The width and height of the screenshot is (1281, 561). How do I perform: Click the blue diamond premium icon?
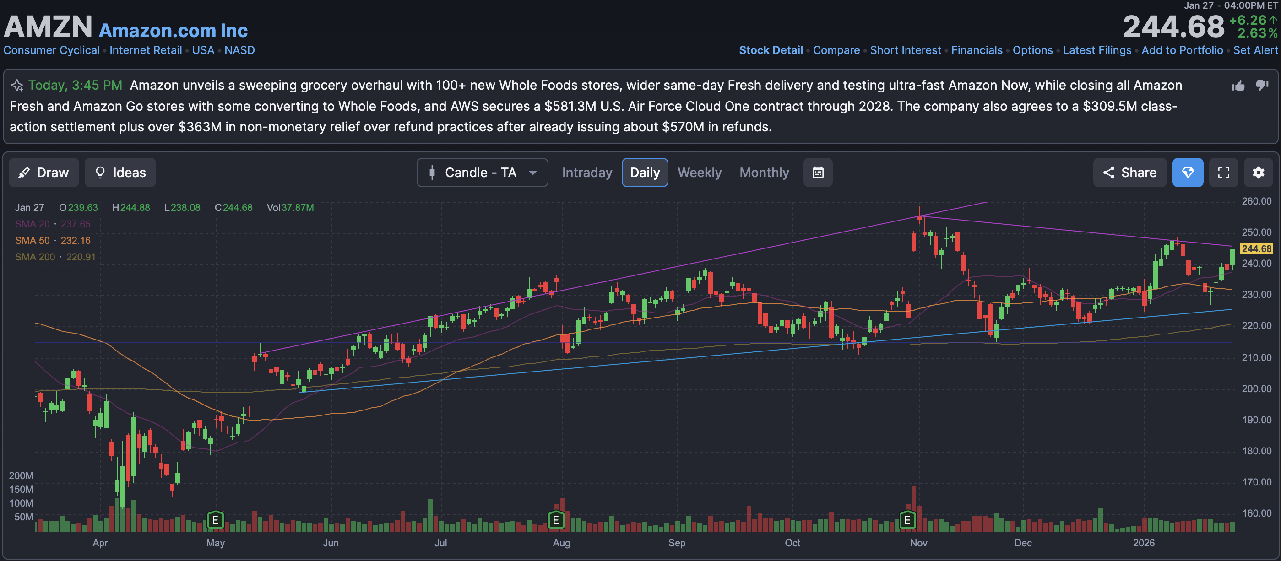pos(1188,173)
